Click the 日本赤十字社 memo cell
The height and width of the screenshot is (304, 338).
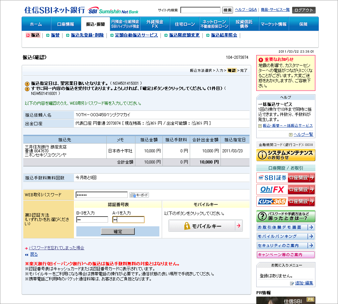tap(121, 151)
